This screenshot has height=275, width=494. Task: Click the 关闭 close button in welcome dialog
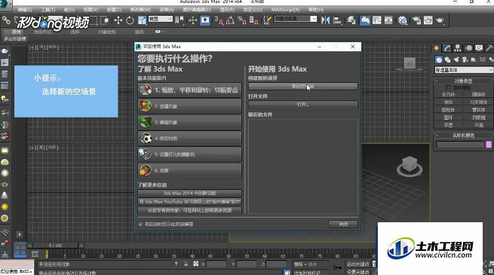pos(343,224)
